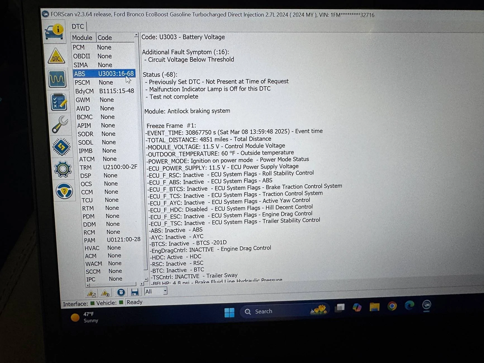
Task: Open the oscilloscope waveform section
Action: (57, 79)
